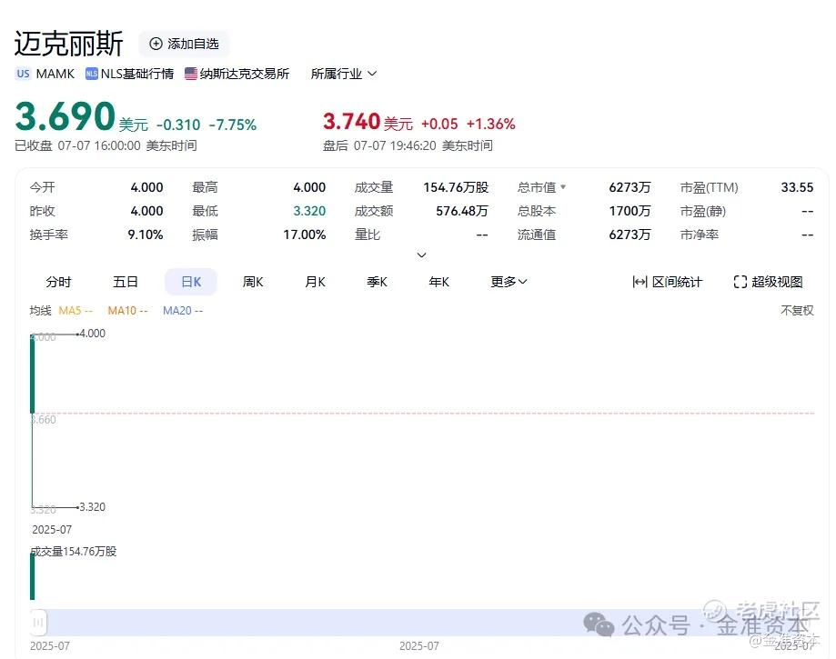Click the +1.36% after-hours change
This screenshot has width=836, height=659.
click(x=490, y=125)
